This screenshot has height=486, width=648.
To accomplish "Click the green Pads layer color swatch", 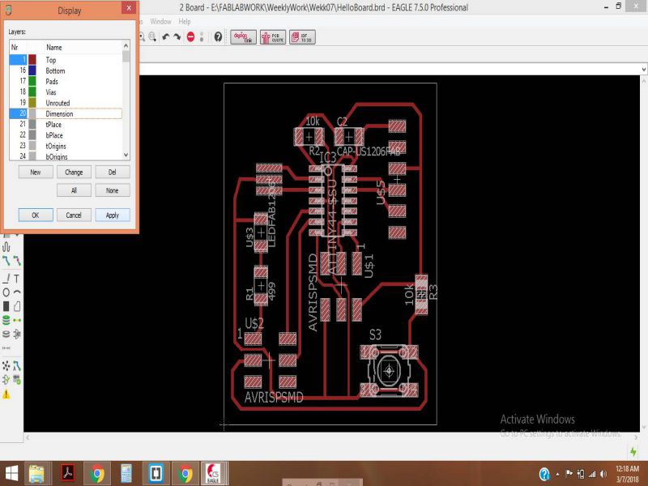I will point(32,82).
